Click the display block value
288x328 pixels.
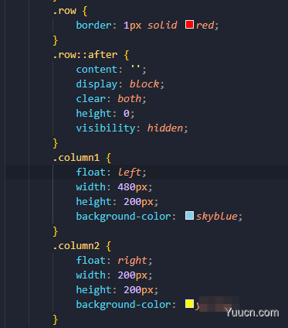click(144, 84)
